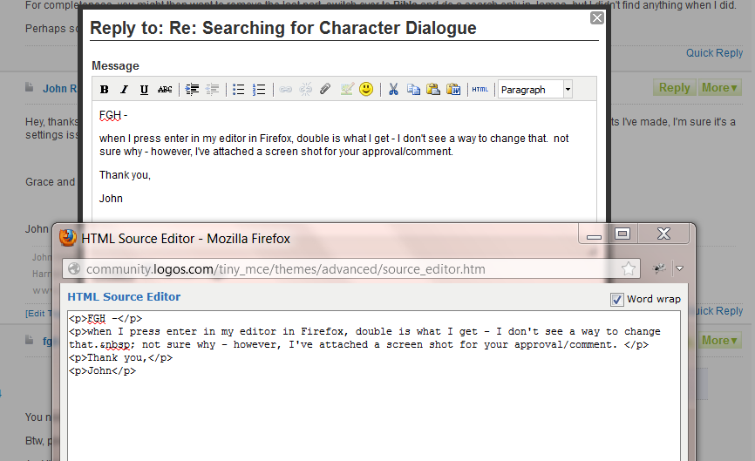Insert a numbered list
Viewport: 755px width, 461px height.
pyautogui.click(x=259, y=90)
